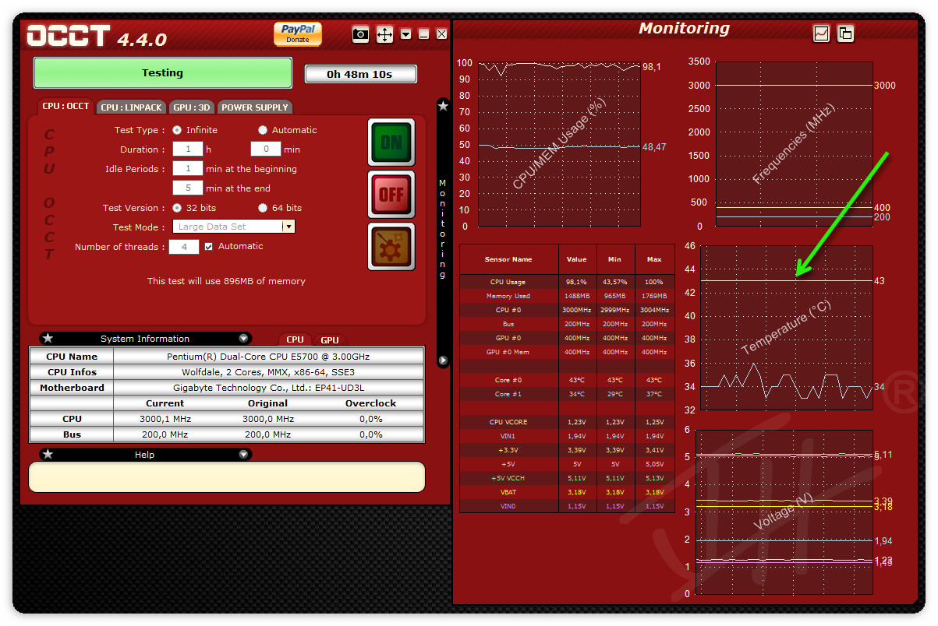This screenshot has width=938, height=626.
Task: Toggle the Automatic threads checkbox
Action: pos(208,246)
